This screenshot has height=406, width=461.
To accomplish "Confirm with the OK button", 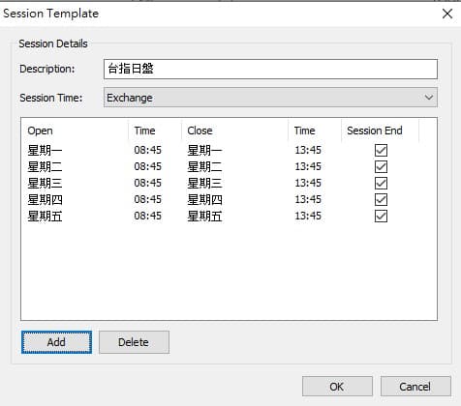I will [337, 387].
